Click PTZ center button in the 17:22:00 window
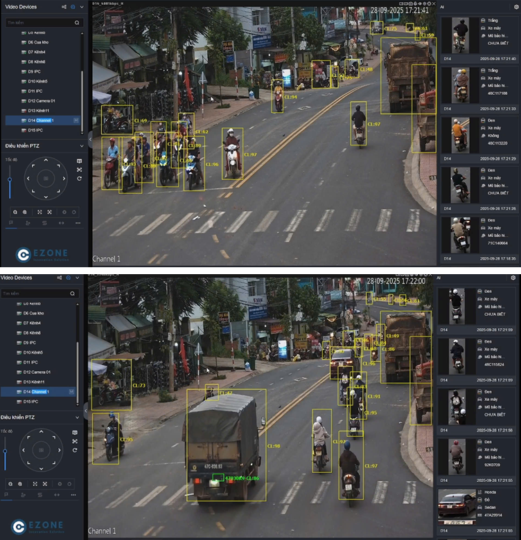Screen dimensions: 521x540 point(41,451)
